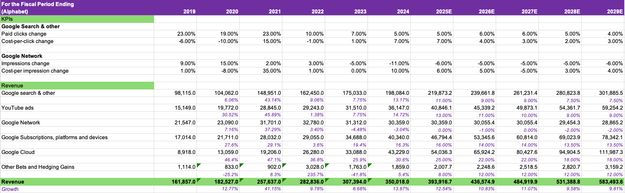
Task: Select the 19.00% paid clicks cell
Action: tap(229, 34)
